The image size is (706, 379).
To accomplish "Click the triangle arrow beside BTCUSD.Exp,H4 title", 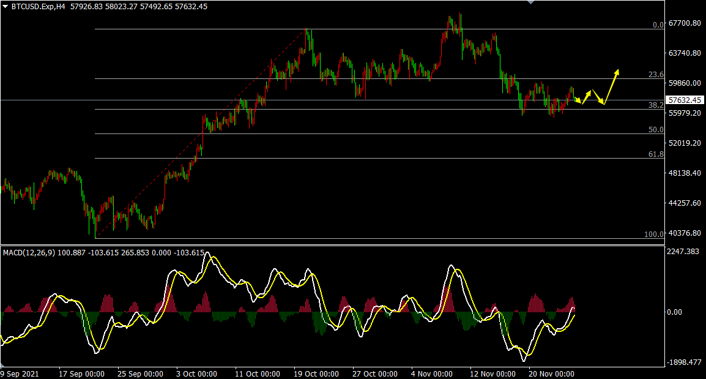I will (6, 6).
